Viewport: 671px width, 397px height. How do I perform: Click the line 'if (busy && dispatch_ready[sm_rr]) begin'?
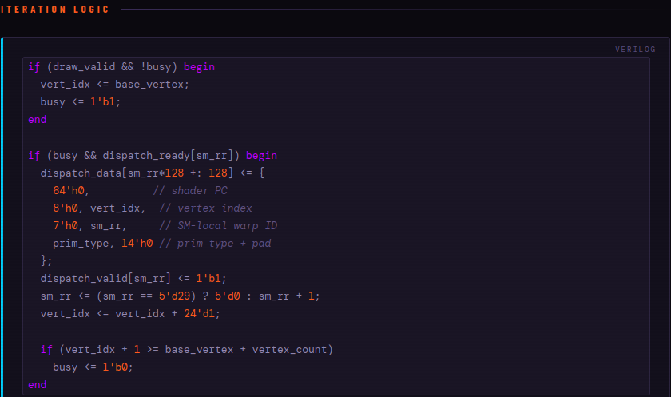(x=153, y=155)
